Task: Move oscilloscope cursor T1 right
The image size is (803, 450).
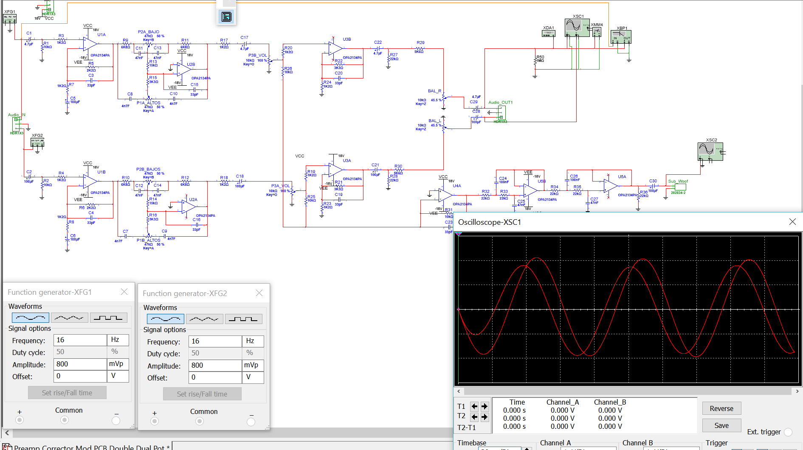Action: pyautogui.click(x=484, y=406)
